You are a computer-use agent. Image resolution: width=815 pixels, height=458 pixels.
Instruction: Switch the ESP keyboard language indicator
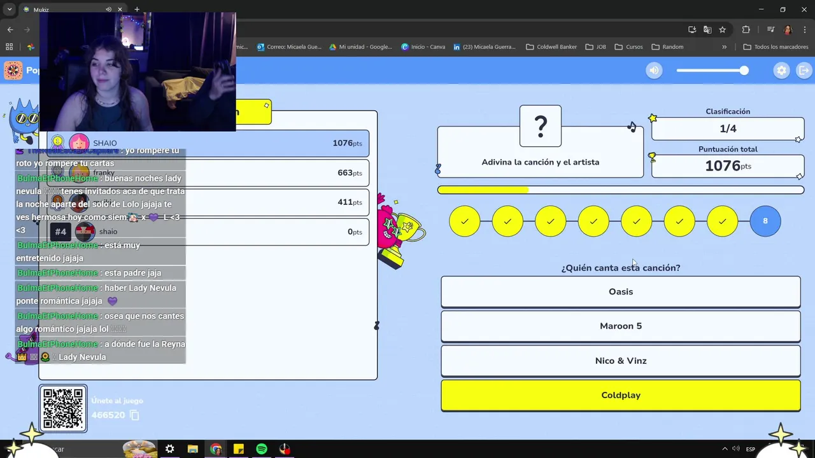click(x=751, y=449)
